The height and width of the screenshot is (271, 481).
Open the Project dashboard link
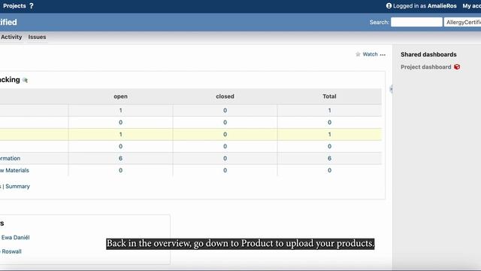426,67
